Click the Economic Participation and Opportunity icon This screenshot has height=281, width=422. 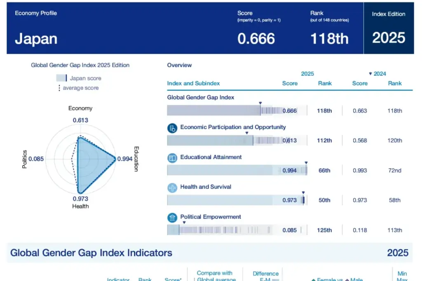click(x=172, y=128)
